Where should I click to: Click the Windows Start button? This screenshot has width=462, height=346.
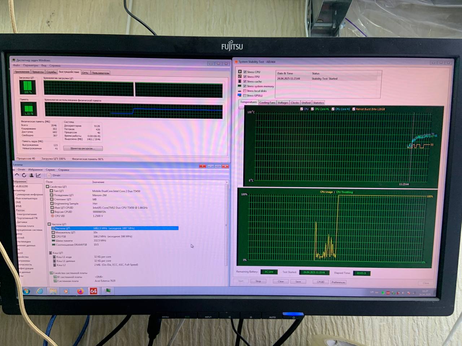tap(26, 291)
